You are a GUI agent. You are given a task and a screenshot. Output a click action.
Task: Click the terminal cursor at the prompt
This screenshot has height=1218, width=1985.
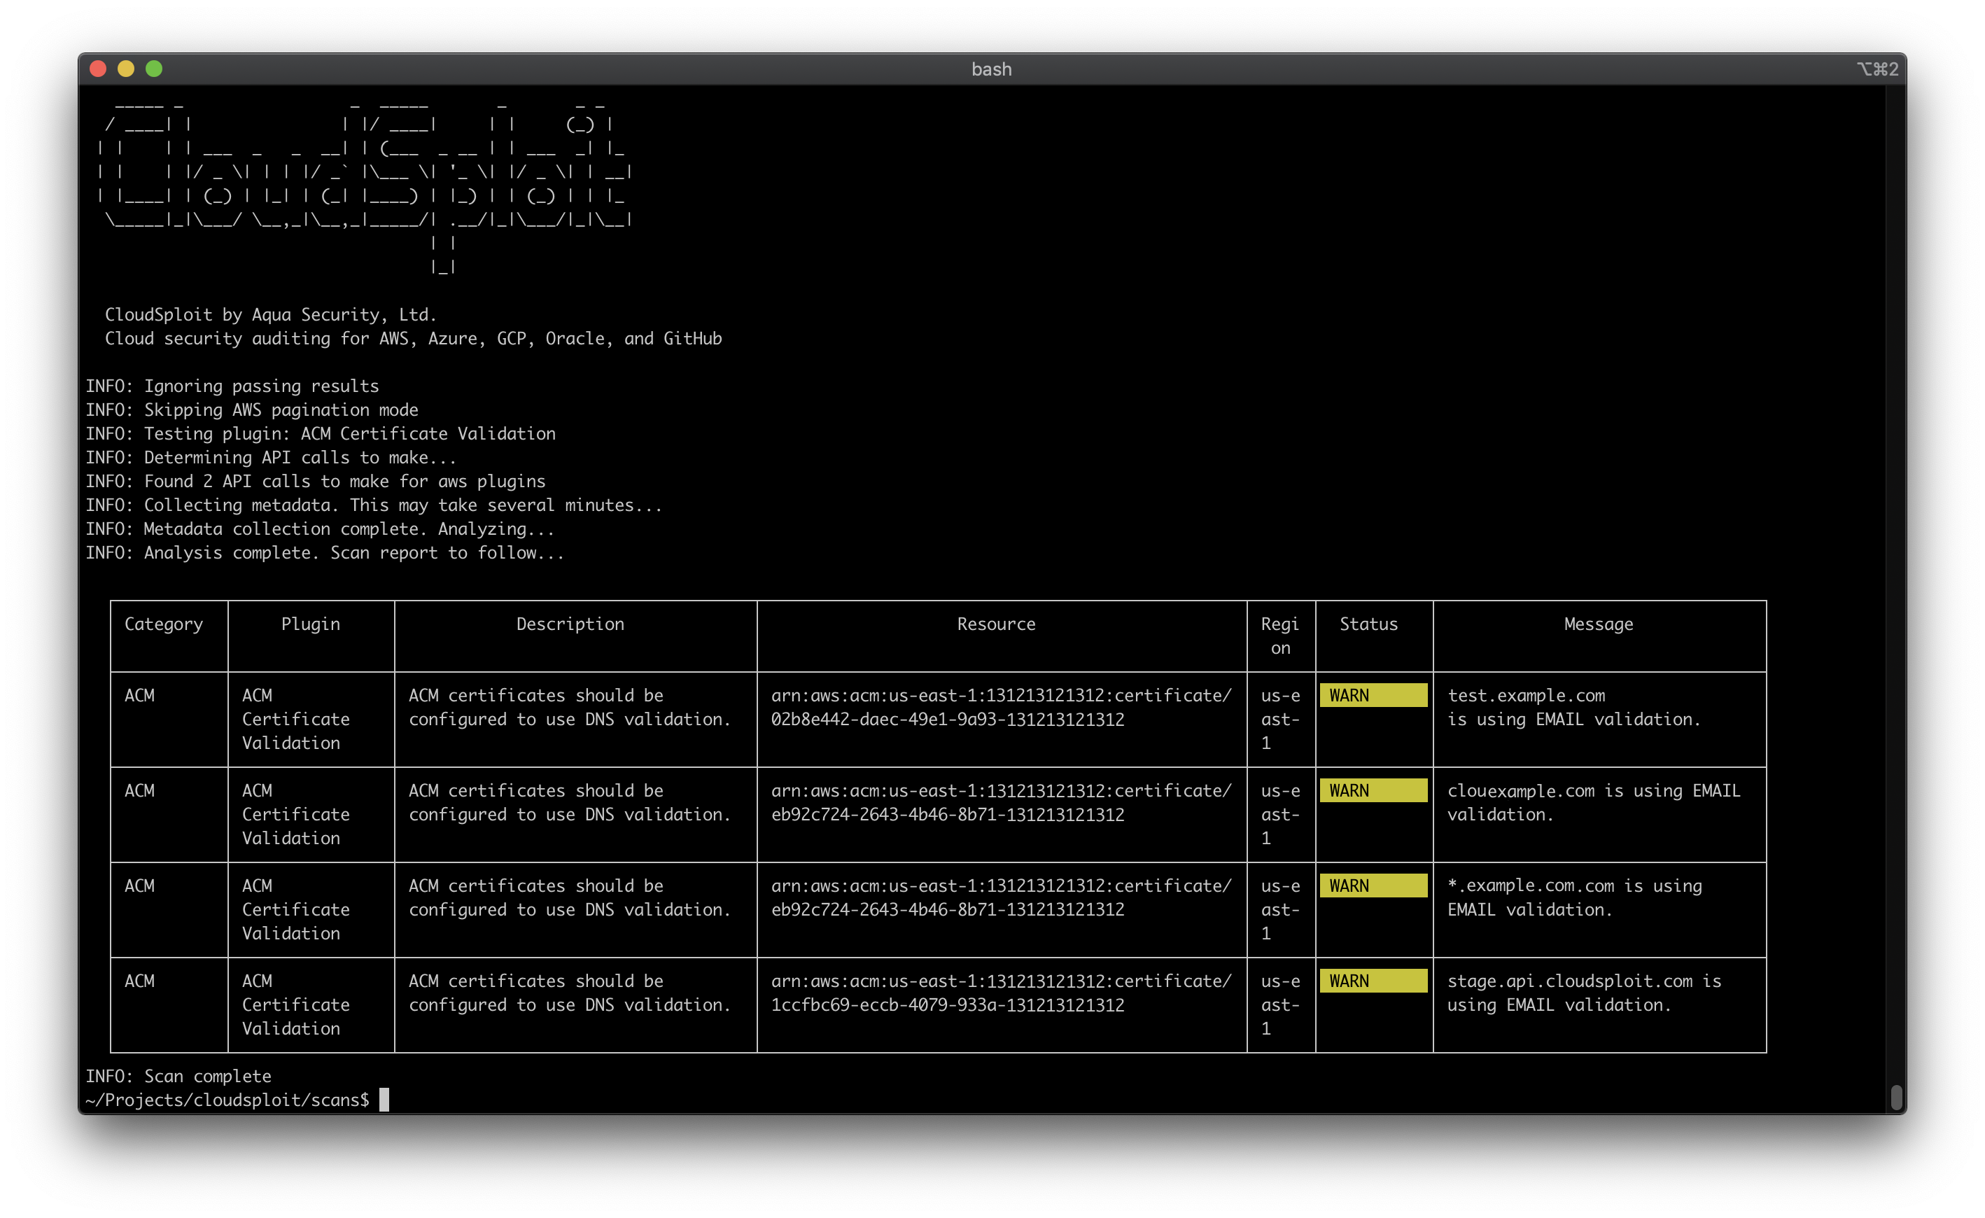pyautogui.click(x=384, y=1100)
